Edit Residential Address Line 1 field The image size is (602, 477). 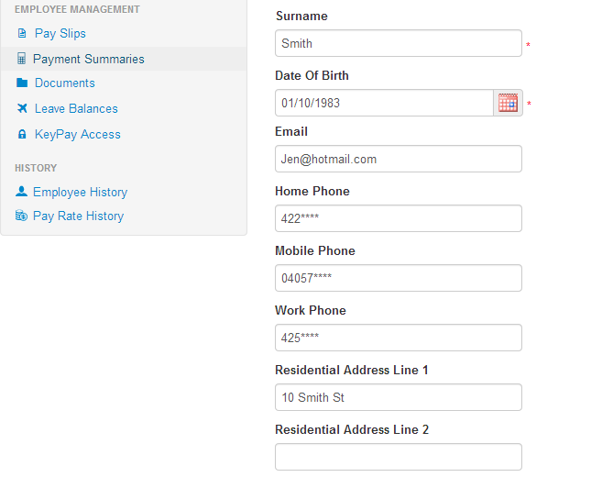[x=398, y=397]
